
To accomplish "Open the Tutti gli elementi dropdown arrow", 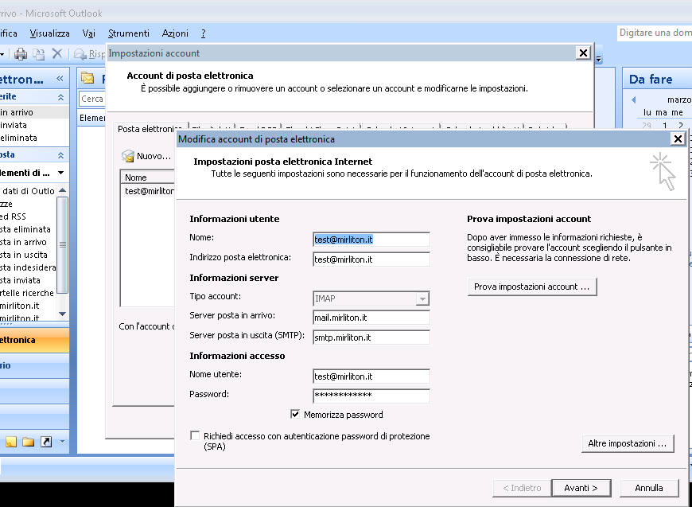I will click(x=61, y=173).
